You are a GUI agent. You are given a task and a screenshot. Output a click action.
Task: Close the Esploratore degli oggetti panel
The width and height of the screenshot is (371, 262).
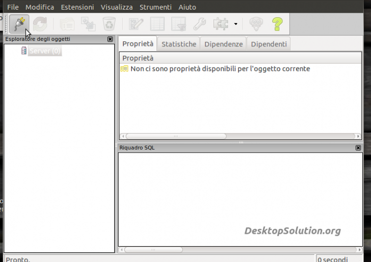(110, 39)
